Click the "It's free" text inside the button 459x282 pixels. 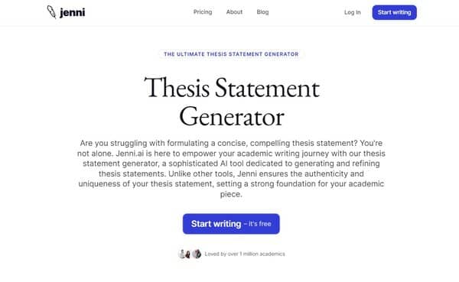coord(259,224)
